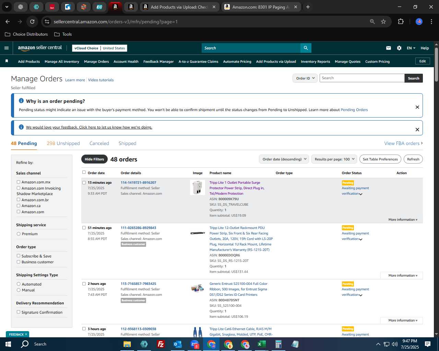Open the browser tab search dropdown arrow

pyautogui.click(x=7, y=7)
